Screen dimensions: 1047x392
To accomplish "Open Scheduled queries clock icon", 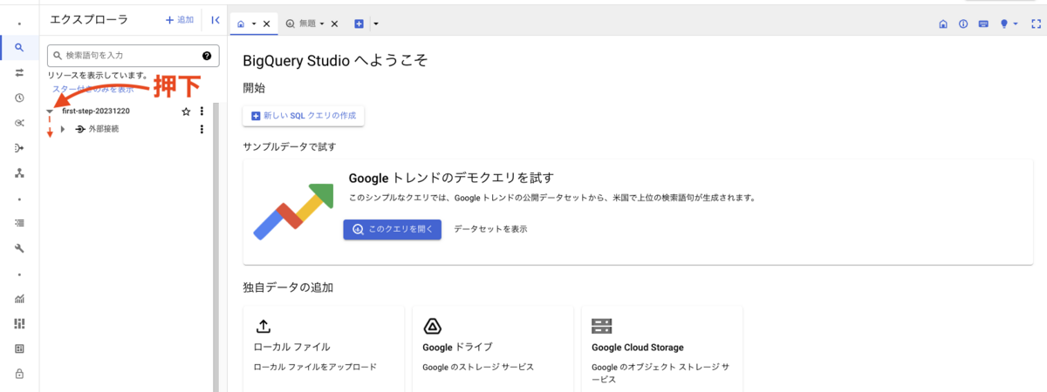I will [x=19, y=98].
